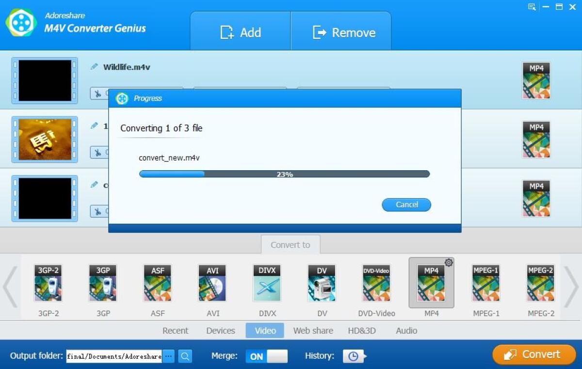Viewport: 582px width, 369px height.
Task: Open the output folder search magnifier
Action: click(185, 356)
